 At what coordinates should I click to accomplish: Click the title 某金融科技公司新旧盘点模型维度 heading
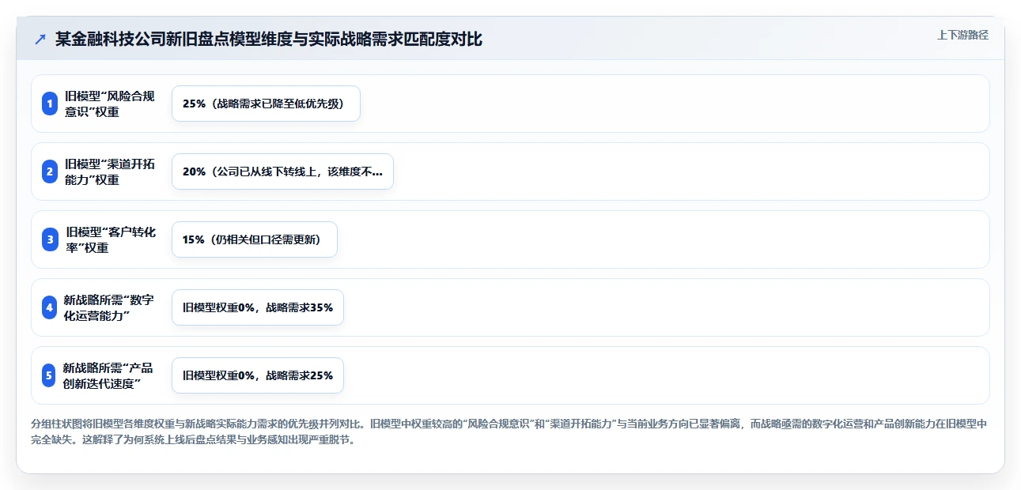tap(269, 40)
